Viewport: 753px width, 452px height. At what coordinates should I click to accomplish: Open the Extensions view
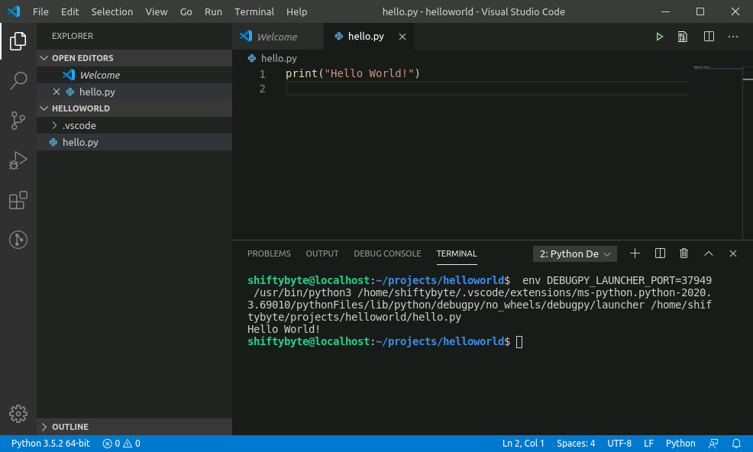pos(18,200)
